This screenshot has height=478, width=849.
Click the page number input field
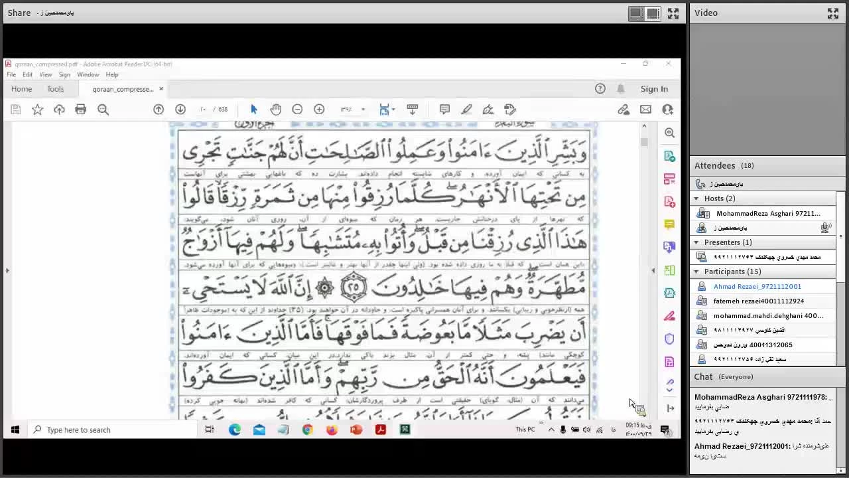click(203, 110)
